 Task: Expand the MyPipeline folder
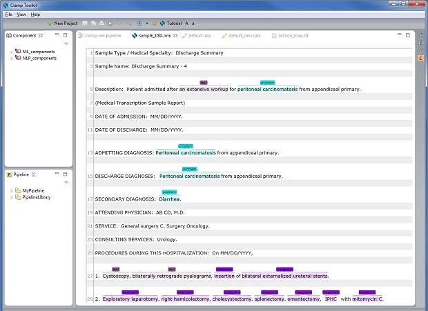click(11, 190)
